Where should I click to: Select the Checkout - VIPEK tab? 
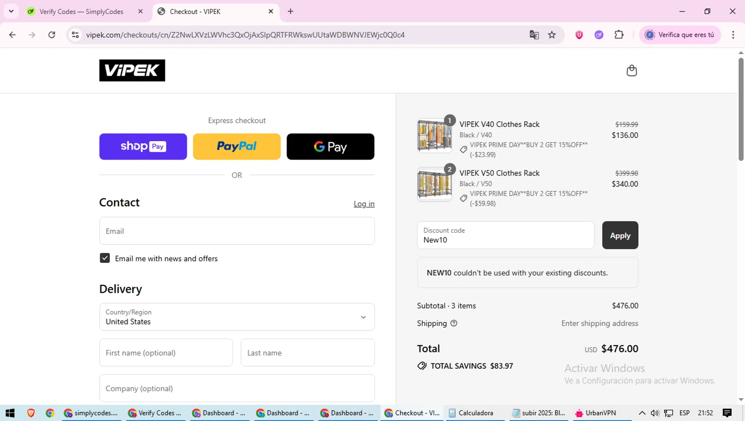pos(216,11)
